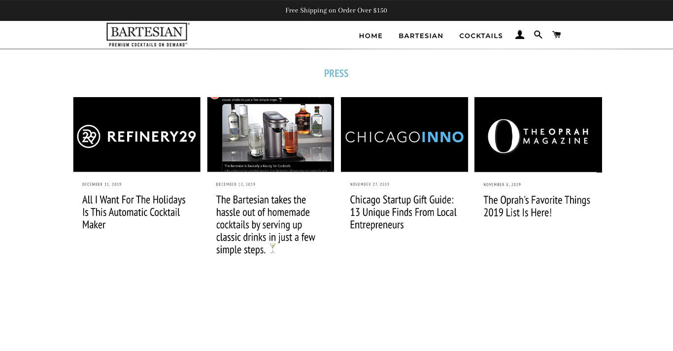
Task: Open the search magnifier icon
Action: click(x=538, y=35)
